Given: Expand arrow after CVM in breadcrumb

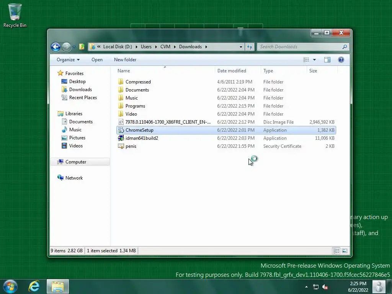Looking at the screenshot, I should pos(175,47).
